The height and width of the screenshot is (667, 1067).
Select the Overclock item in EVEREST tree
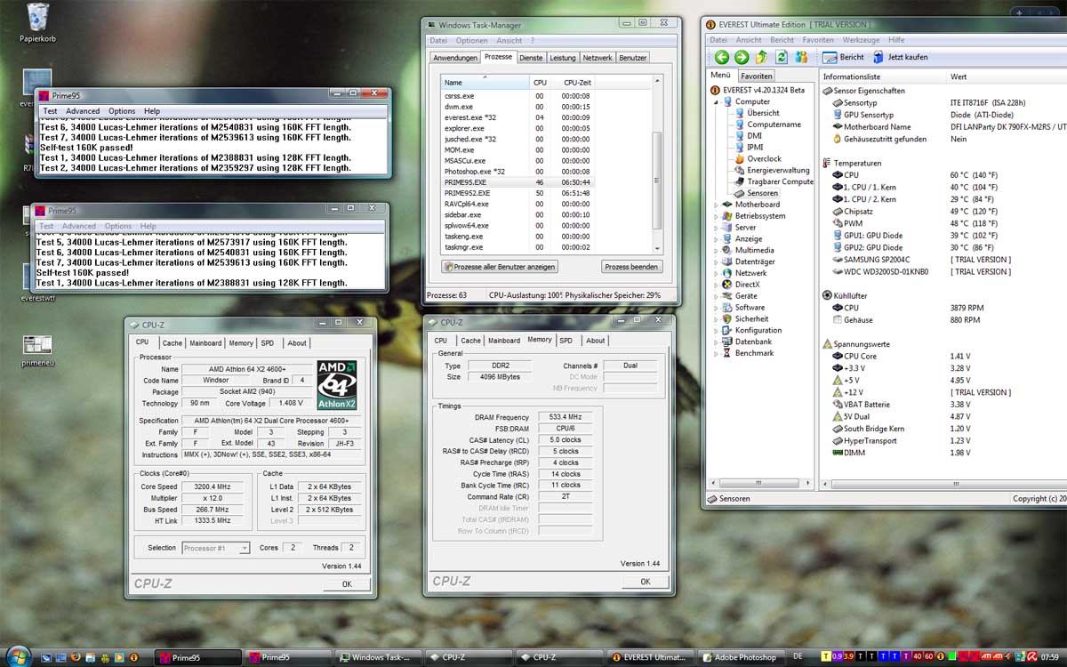pyautogui.click(x=766, y=159)
